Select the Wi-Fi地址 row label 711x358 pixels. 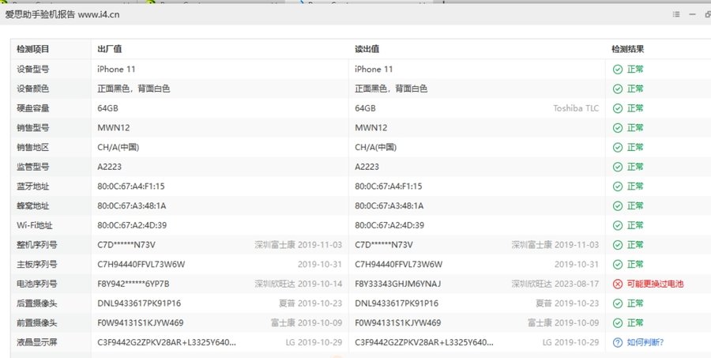coord(35,225)
